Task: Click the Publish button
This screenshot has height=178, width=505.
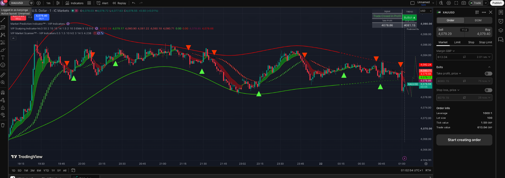Action: pos(497,3)
